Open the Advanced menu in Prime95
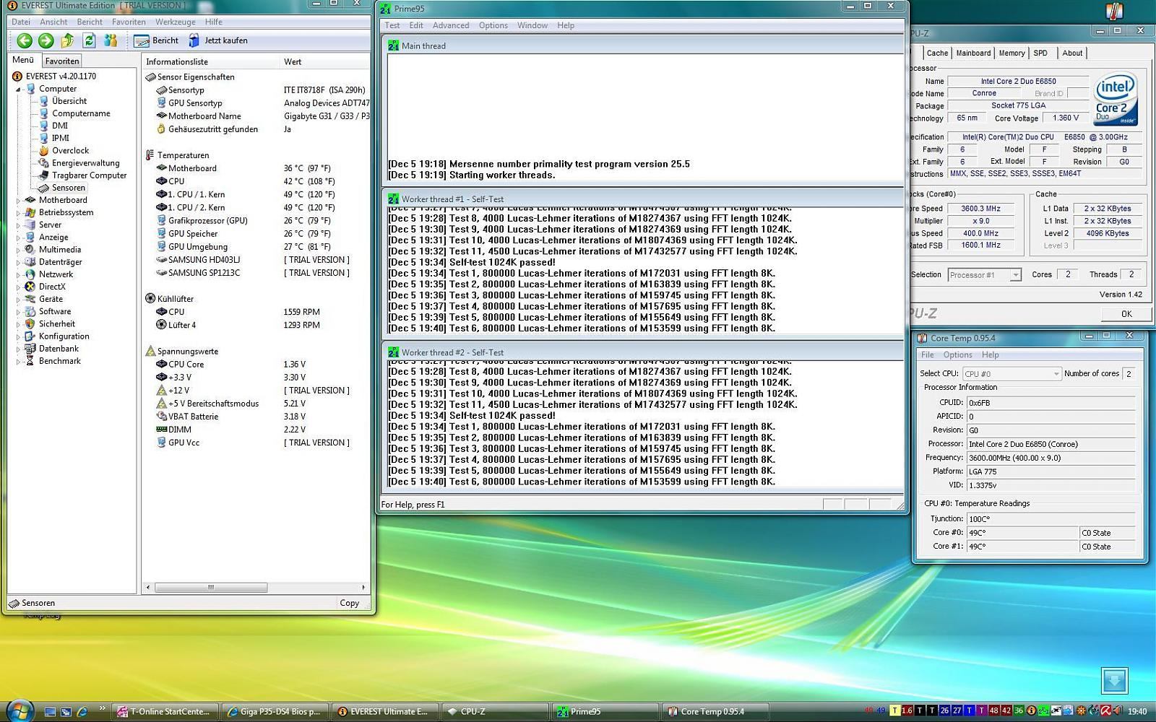Viewport: 1156px width, 722px height. pyautogui.click(x=451, y=25)
